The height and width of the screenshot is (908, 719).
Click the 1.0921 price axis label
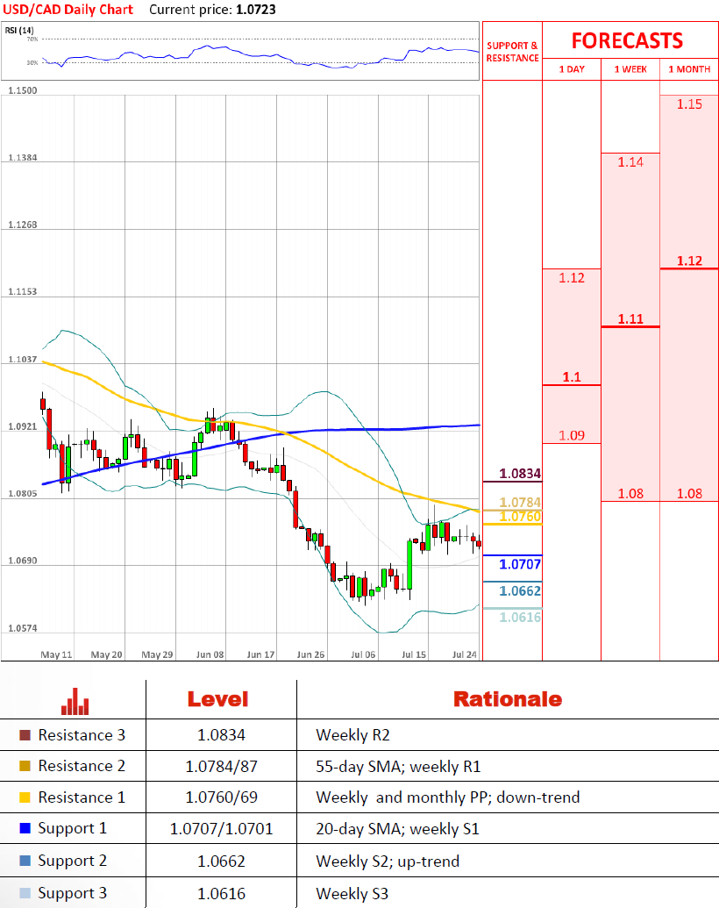tap(23, 426)
